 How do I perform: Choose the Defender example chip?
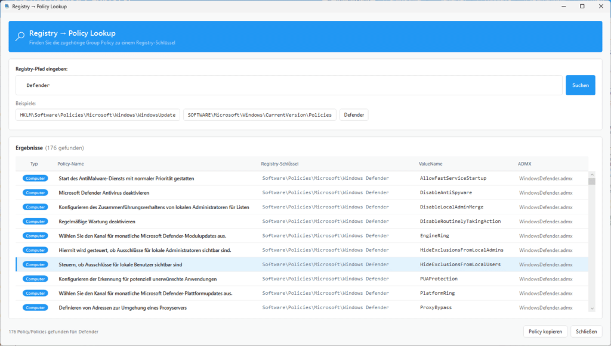354,115
